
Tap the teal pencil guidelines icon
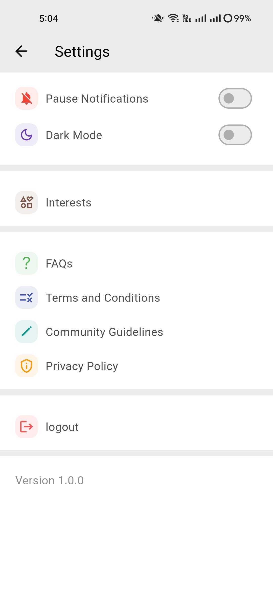coord(27,332)
